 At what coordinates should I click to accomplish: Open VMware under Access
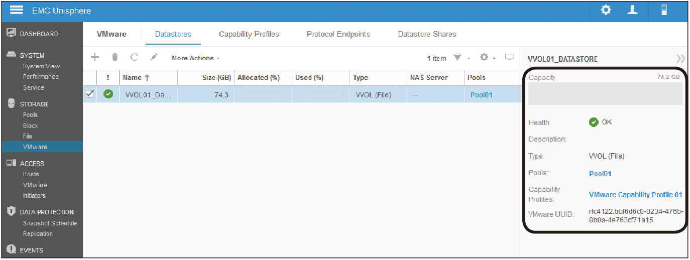coord(35,185)
